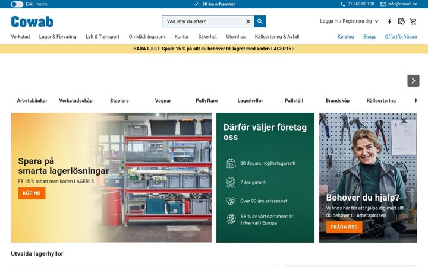Open the Säkerhet menu
Image resolution: width=428 pixels, height=267 pixels.
click(207, 37)
